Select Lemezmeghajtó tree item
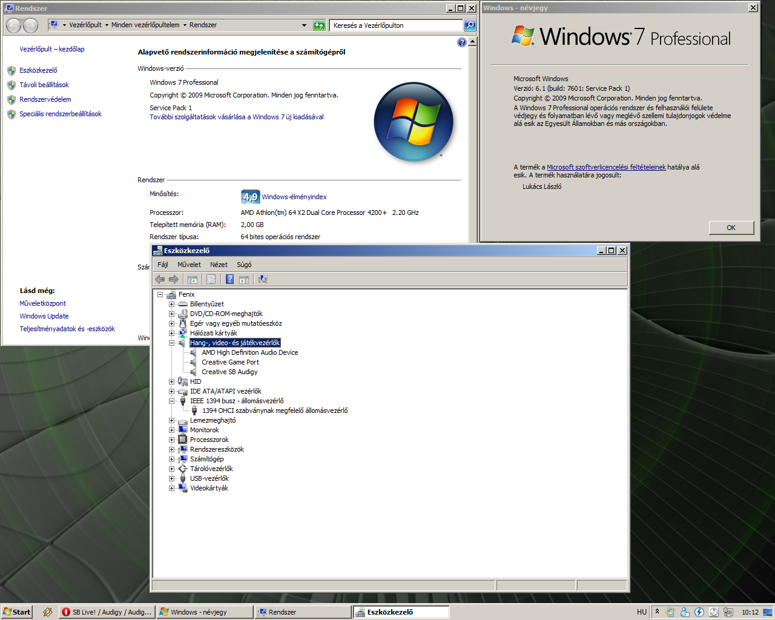The width and height of the screenshot is (775, 620). point(213,420)
